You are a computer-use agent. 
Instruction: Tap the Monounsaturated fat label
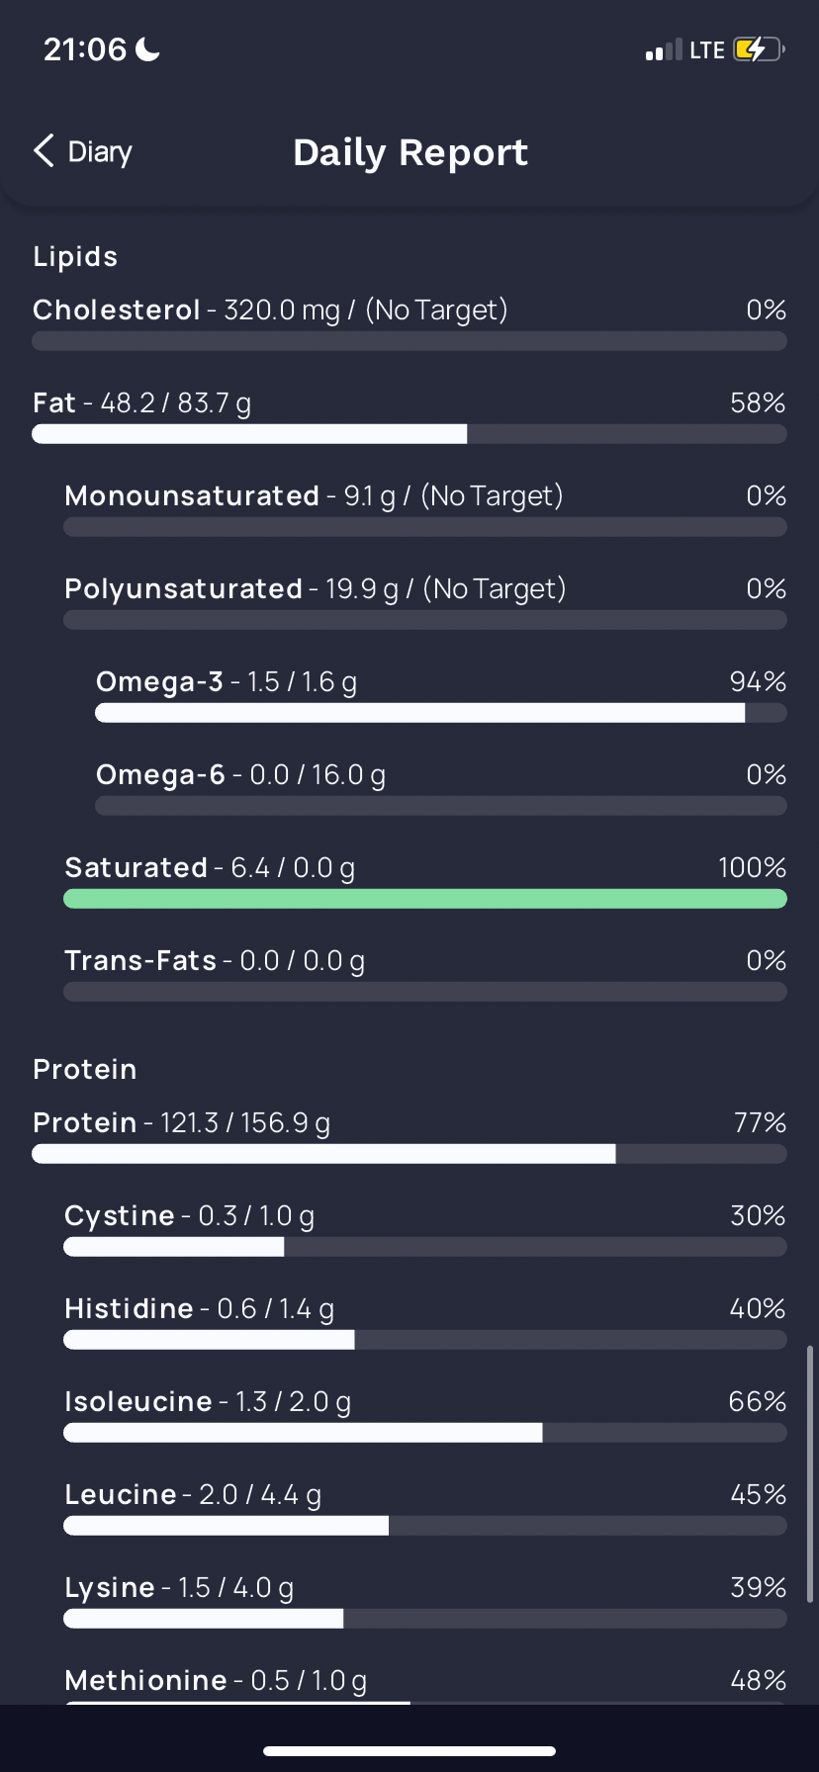point(192,496)
